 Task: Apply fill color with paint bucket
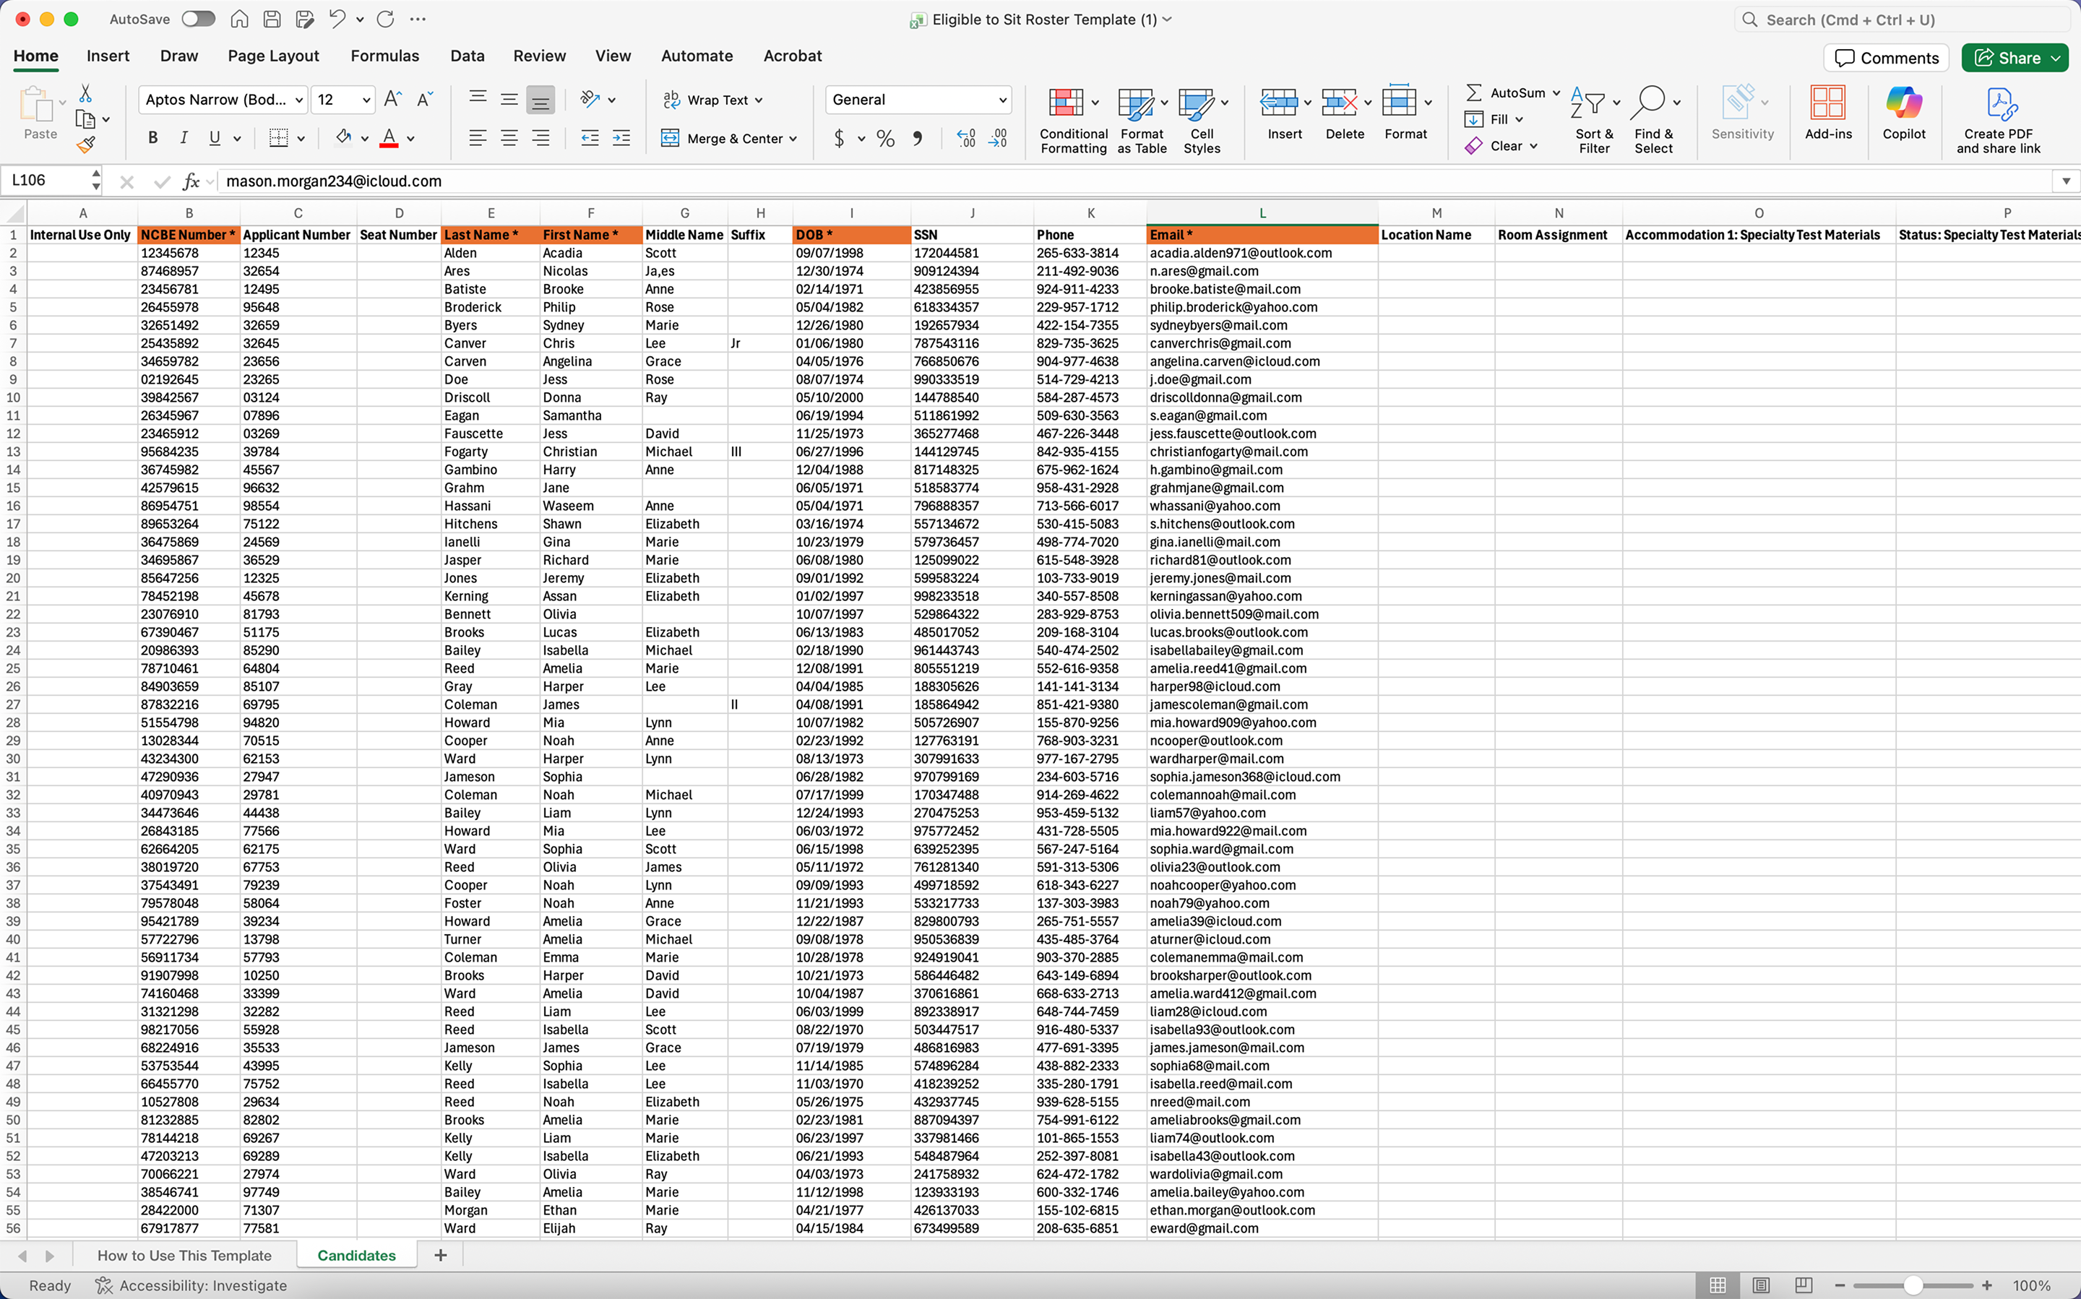point(344,137)
